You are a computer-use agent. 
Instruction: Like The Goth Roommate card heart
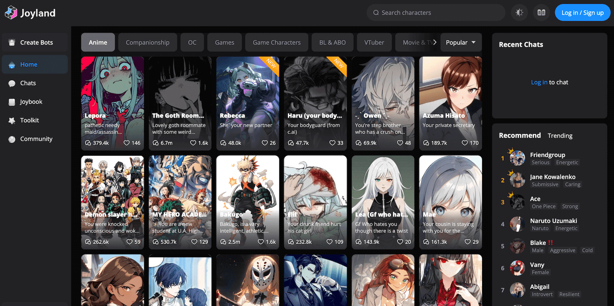coord(193,143)
